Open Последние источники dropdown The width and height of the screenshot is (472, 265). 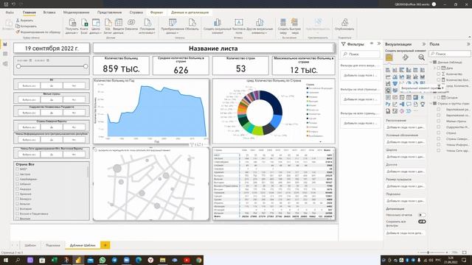tap(147, 26)
